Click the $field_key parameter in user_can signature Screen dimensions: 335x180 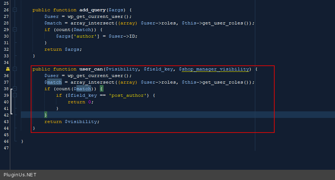[158, 69]
